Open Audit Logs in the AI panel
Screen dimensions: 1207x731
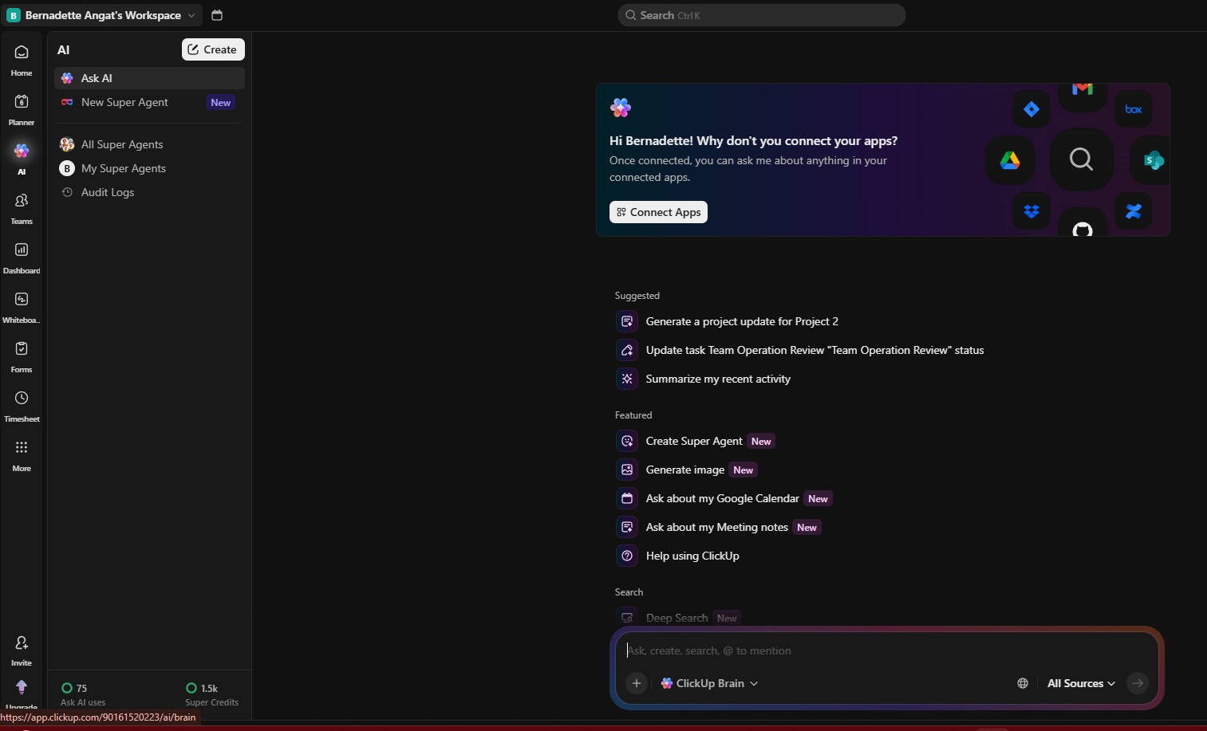click(108, 192)
